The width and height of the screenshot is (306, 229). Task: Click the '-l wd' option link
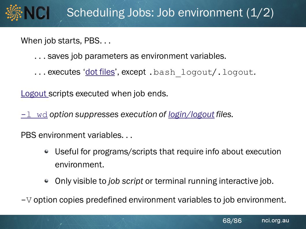pyautogui.click(x=34, y=114)
